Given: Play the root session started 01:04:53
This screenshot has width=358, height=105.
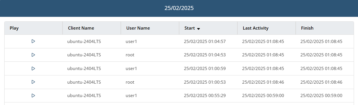Looking at the screenshot, I should (33, 55).
